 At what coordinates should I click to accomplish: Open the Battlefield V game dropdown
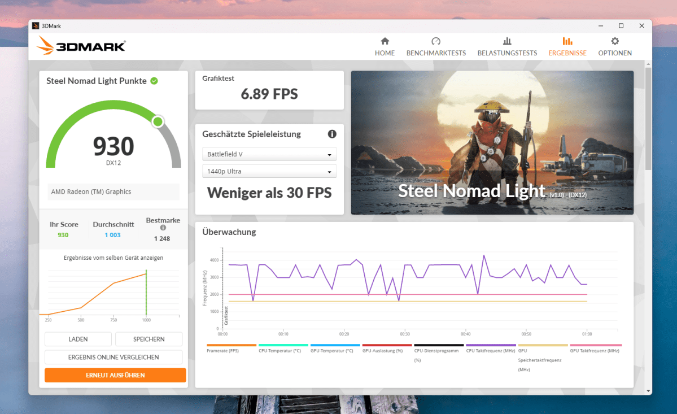click(x=269, y=154)
